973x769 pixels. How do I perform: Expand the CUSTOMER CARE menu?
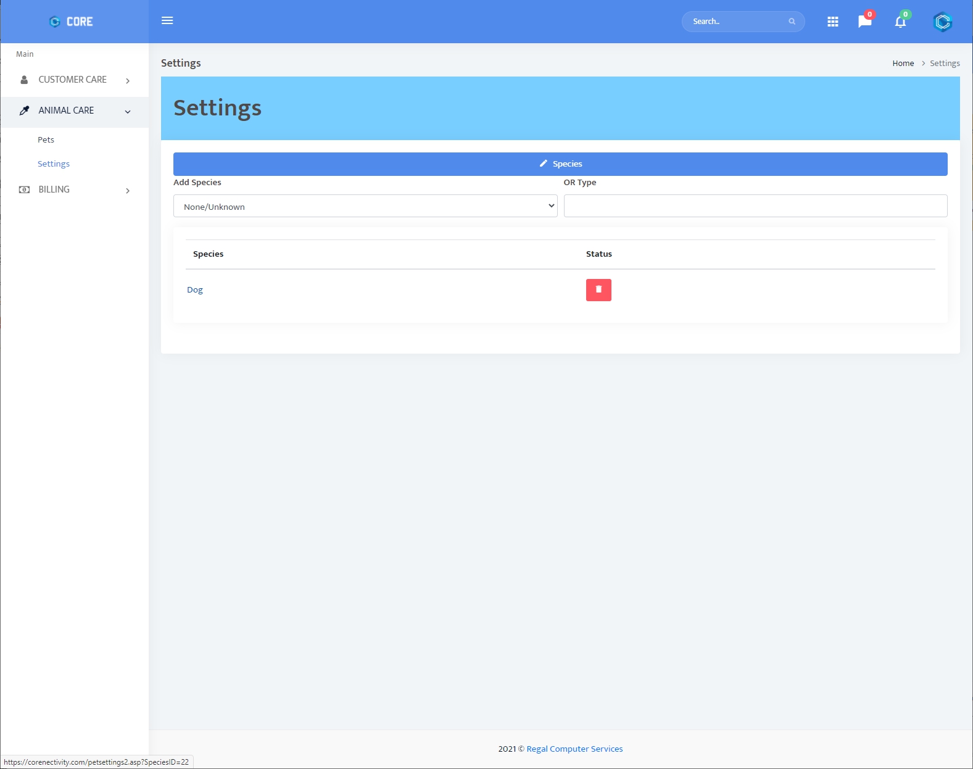pos(75,80)
